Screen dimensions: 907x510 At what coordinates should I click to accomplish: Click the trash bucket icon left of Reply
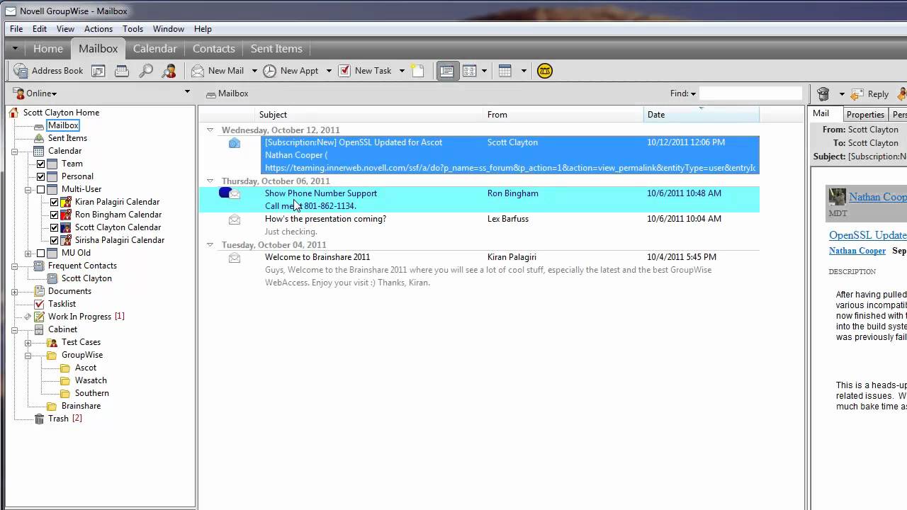pos(823,94)
